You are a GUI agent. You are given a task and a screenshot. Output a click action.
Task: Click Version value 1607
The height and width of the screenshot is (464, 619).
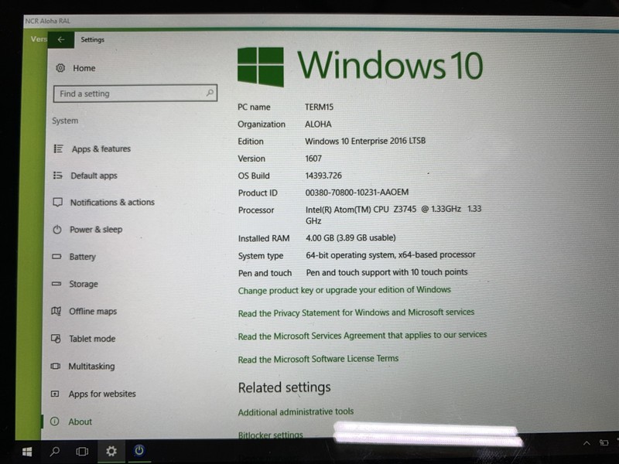[x=313, y=159]
